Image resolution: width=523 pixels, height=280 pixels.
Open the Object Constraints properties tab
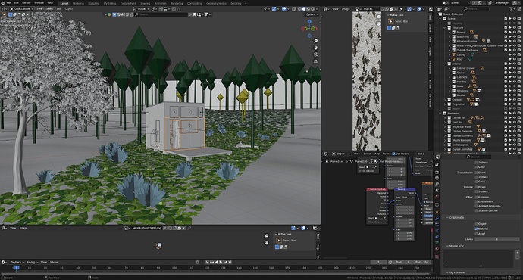click(x=437, y=237)
